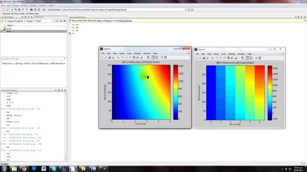Click Help question mark icon in MATLAB toolbar

point(44,10)
